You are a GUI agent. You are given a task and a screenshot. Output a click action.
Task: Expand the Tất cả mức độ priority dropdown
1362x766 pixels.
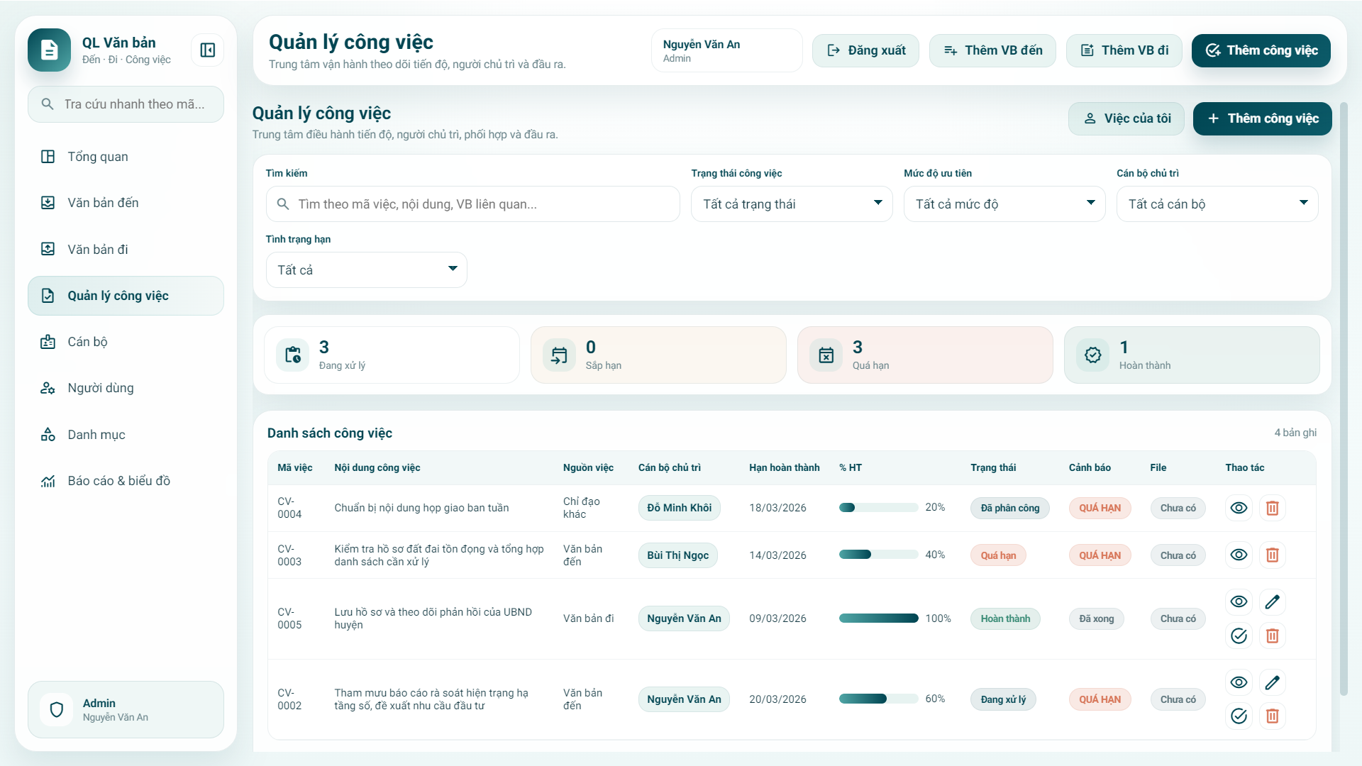(x=1004, y=204)
